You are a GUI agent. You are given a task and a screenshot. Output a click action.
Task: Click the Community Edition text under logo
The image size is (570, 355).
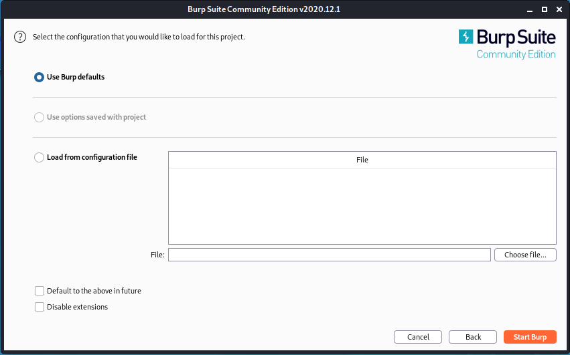point(516,54)
